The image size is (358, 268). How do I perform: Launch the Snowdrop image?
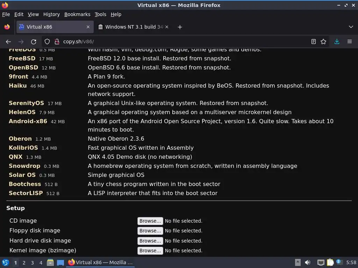[24, 166]
